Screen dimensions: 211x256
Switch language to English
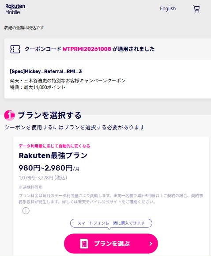coord(168,8)
